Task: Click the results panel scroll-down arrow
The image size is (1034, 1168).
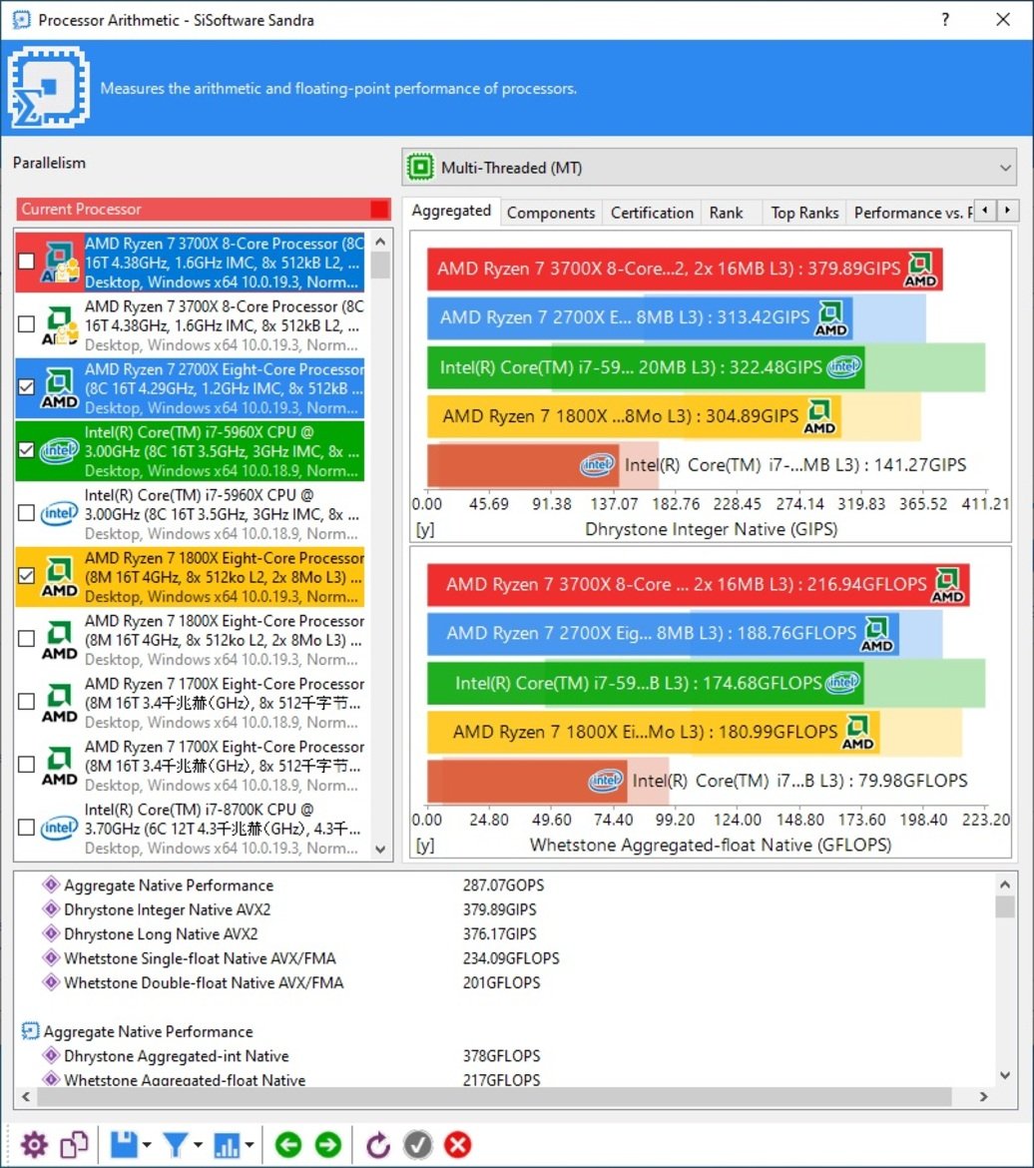Action: [1005, 1075]
